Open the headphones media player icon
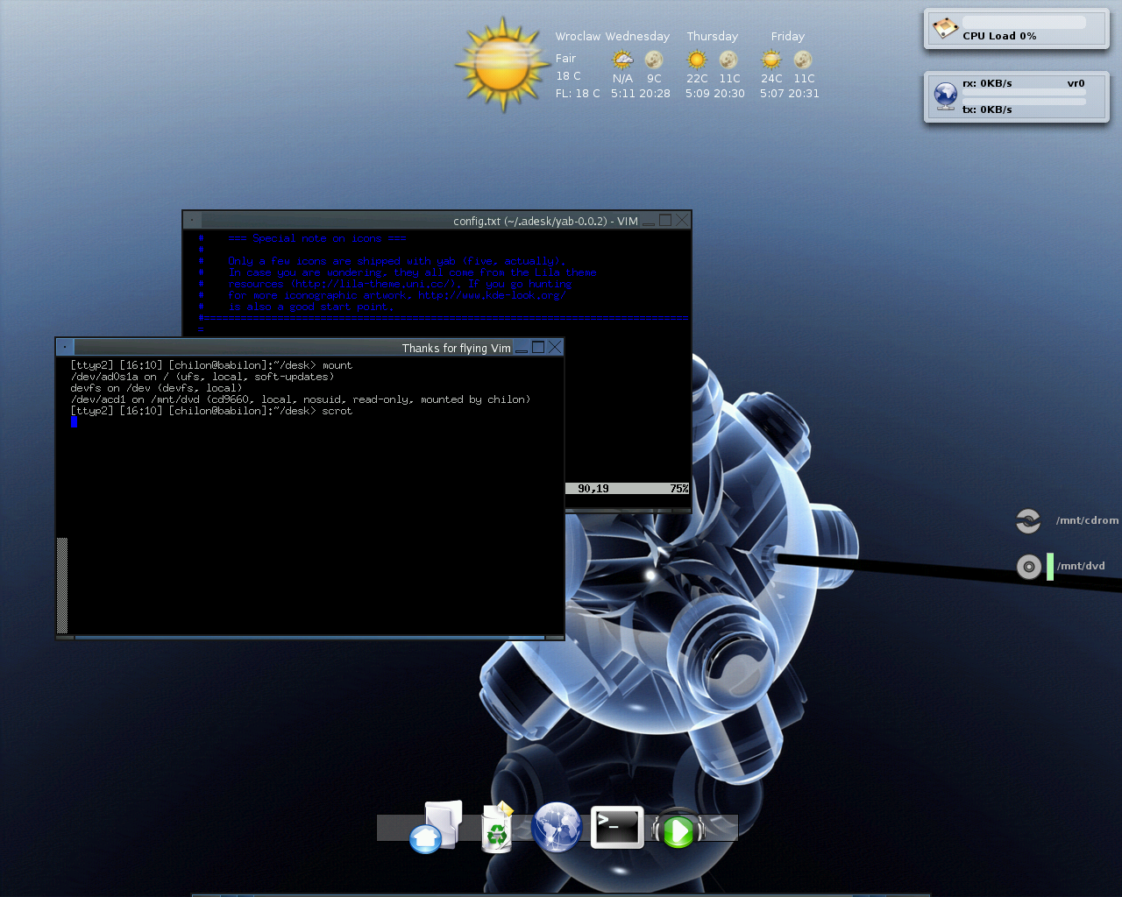 [x=678, y=830]
